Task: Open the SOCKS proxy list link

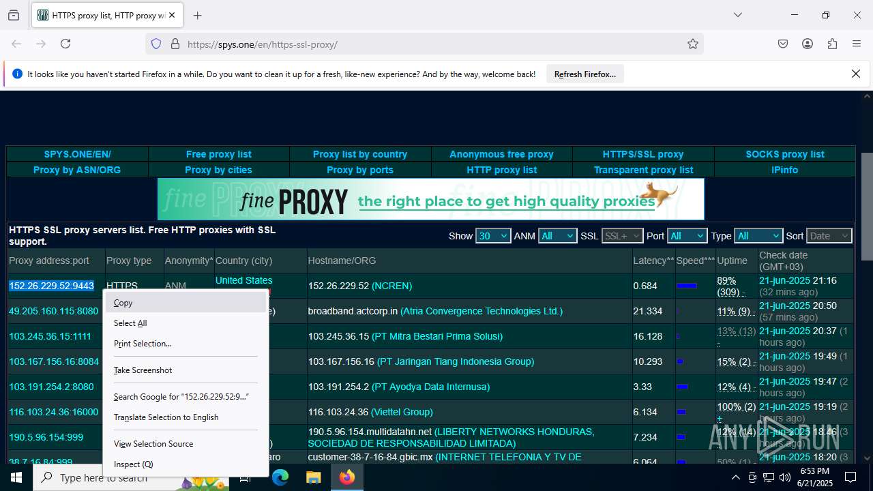Action: coord(785,154)
